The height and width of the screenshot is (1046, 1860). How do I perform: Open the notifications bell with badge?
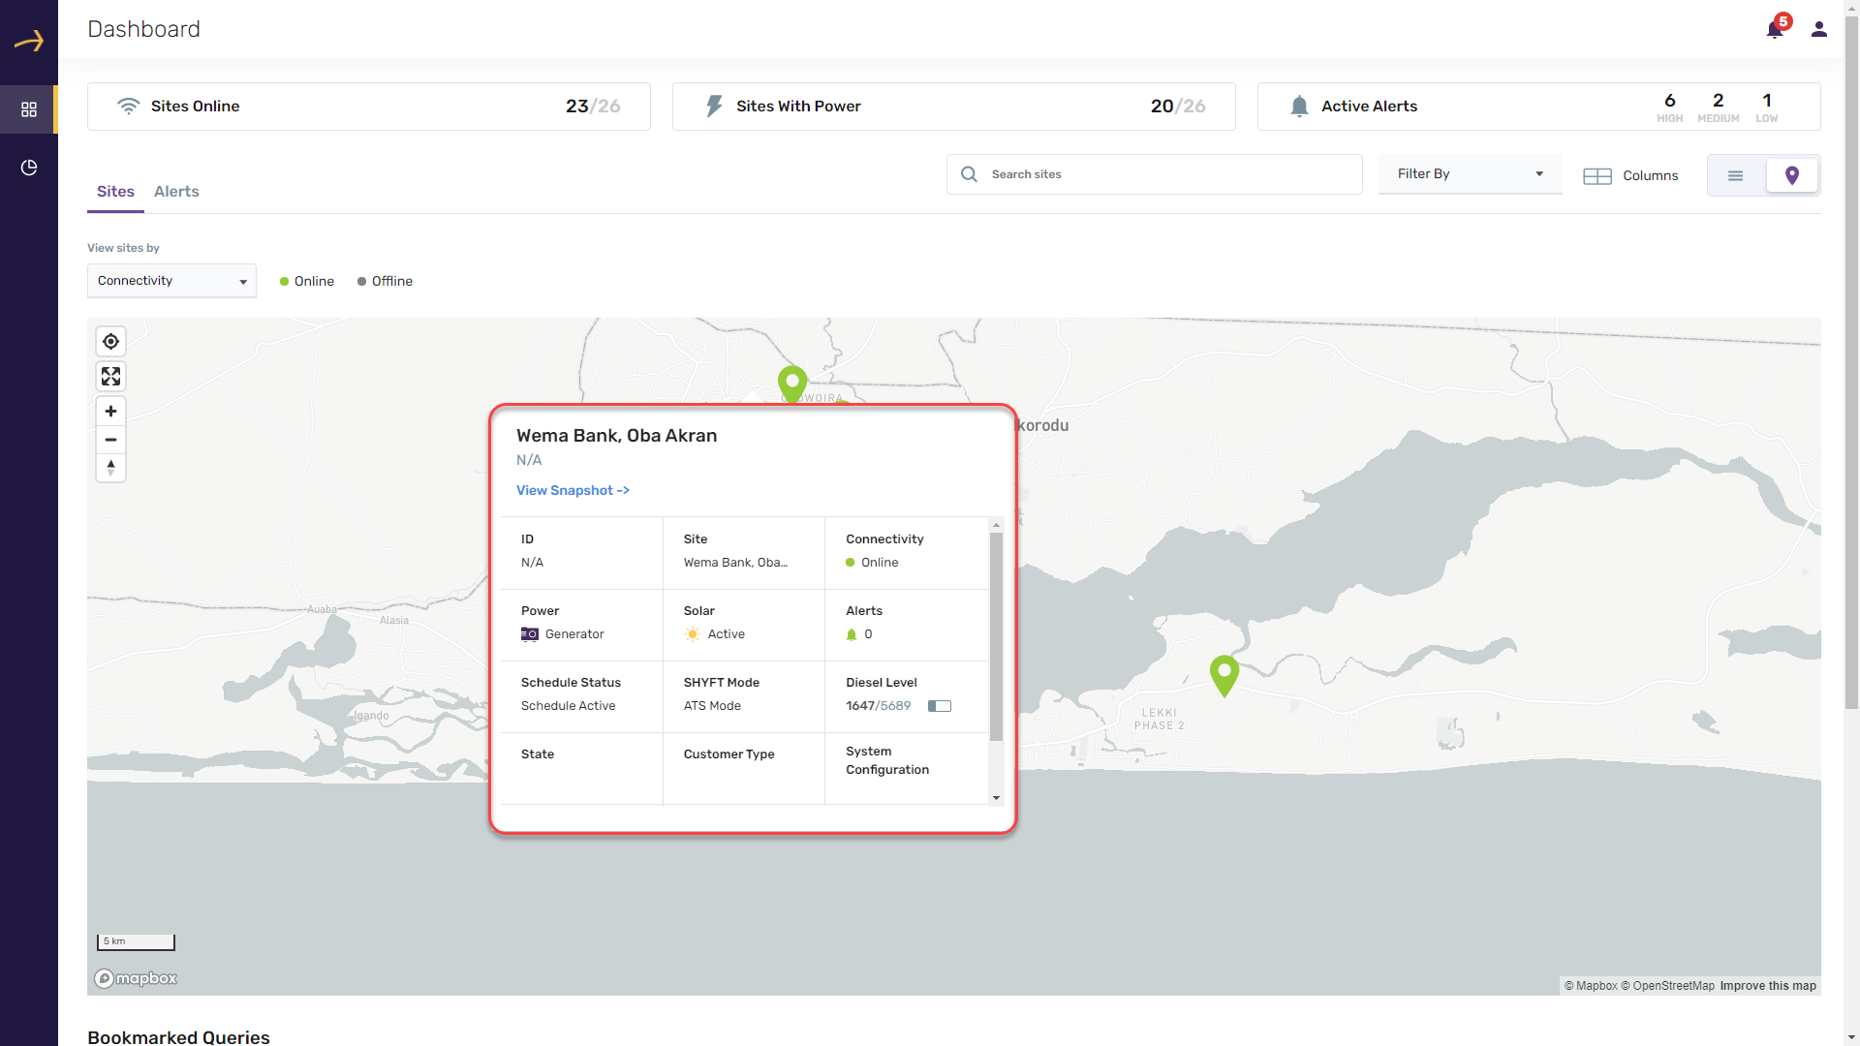click(x=1776, y=28)
